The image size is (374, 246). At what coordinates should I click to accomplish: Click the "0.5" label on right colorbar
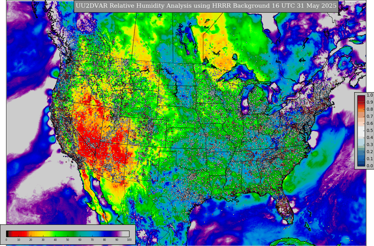(370, 131)
